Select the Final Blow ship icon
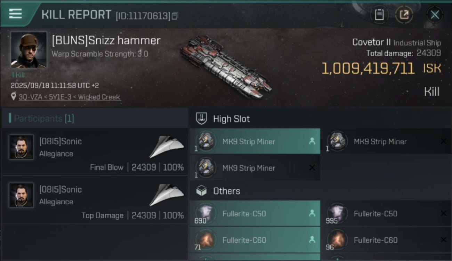 coord(167,147)
